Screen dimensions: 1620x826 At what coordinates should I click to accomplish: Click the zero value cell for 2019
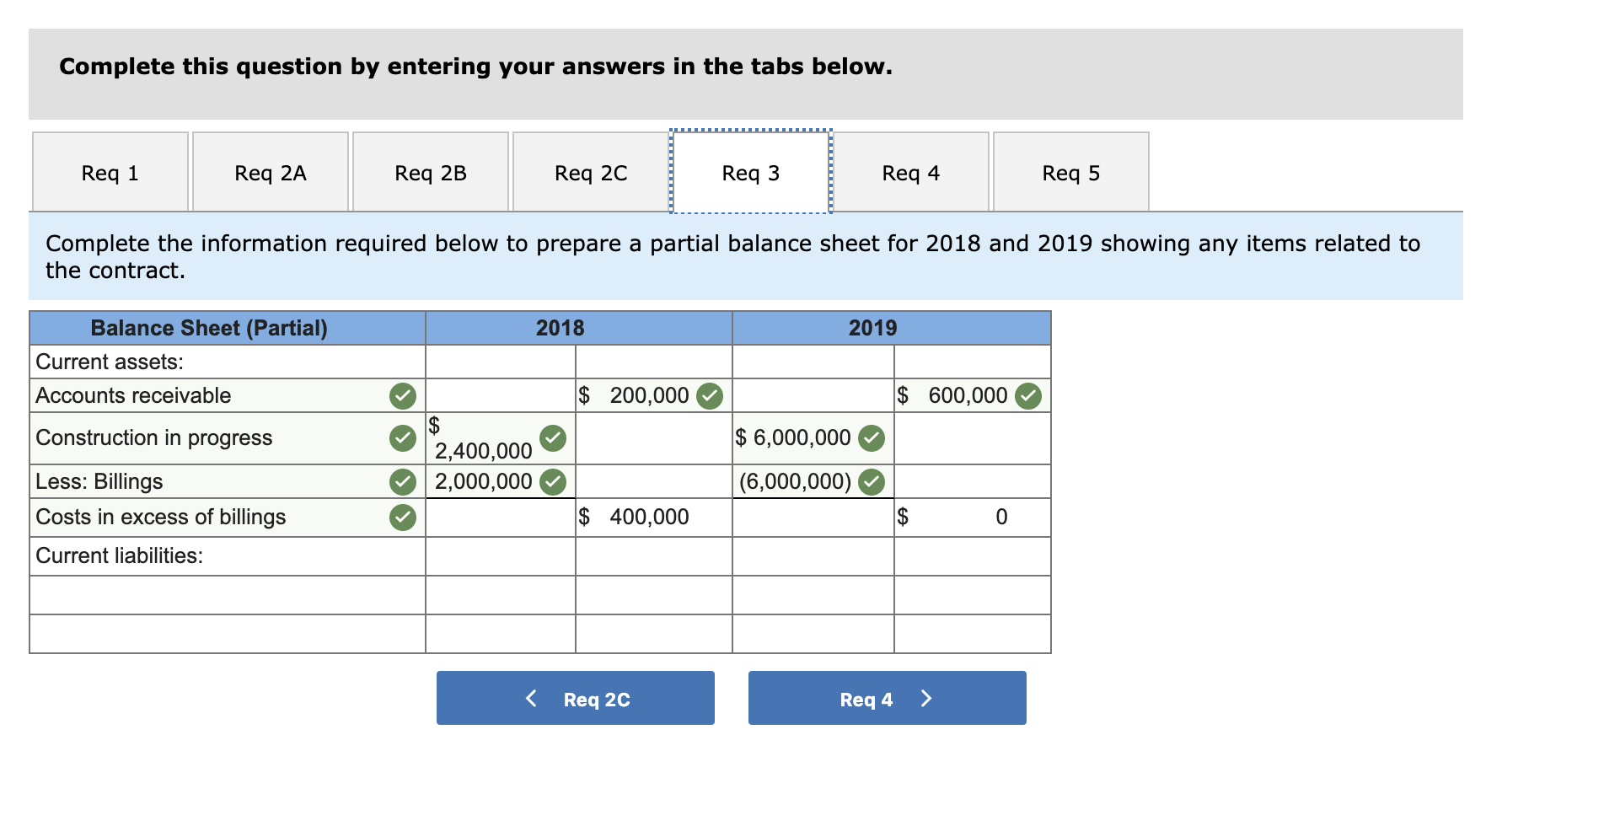point(971,517)
